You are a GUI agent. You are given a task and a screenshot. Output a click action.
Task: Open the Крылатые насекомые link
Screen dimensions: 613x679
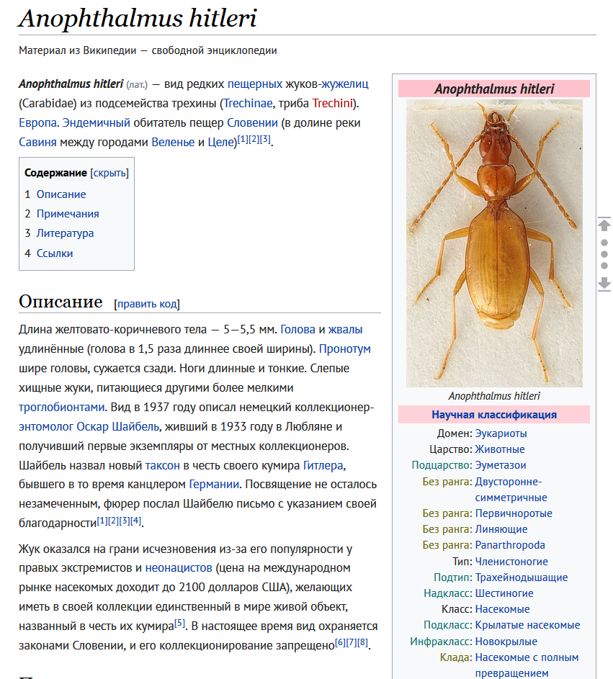[528, 625]
